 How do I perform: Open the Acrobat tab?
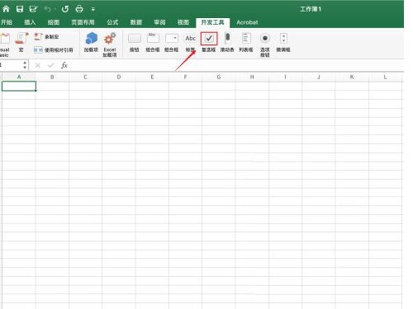(247, 22)
